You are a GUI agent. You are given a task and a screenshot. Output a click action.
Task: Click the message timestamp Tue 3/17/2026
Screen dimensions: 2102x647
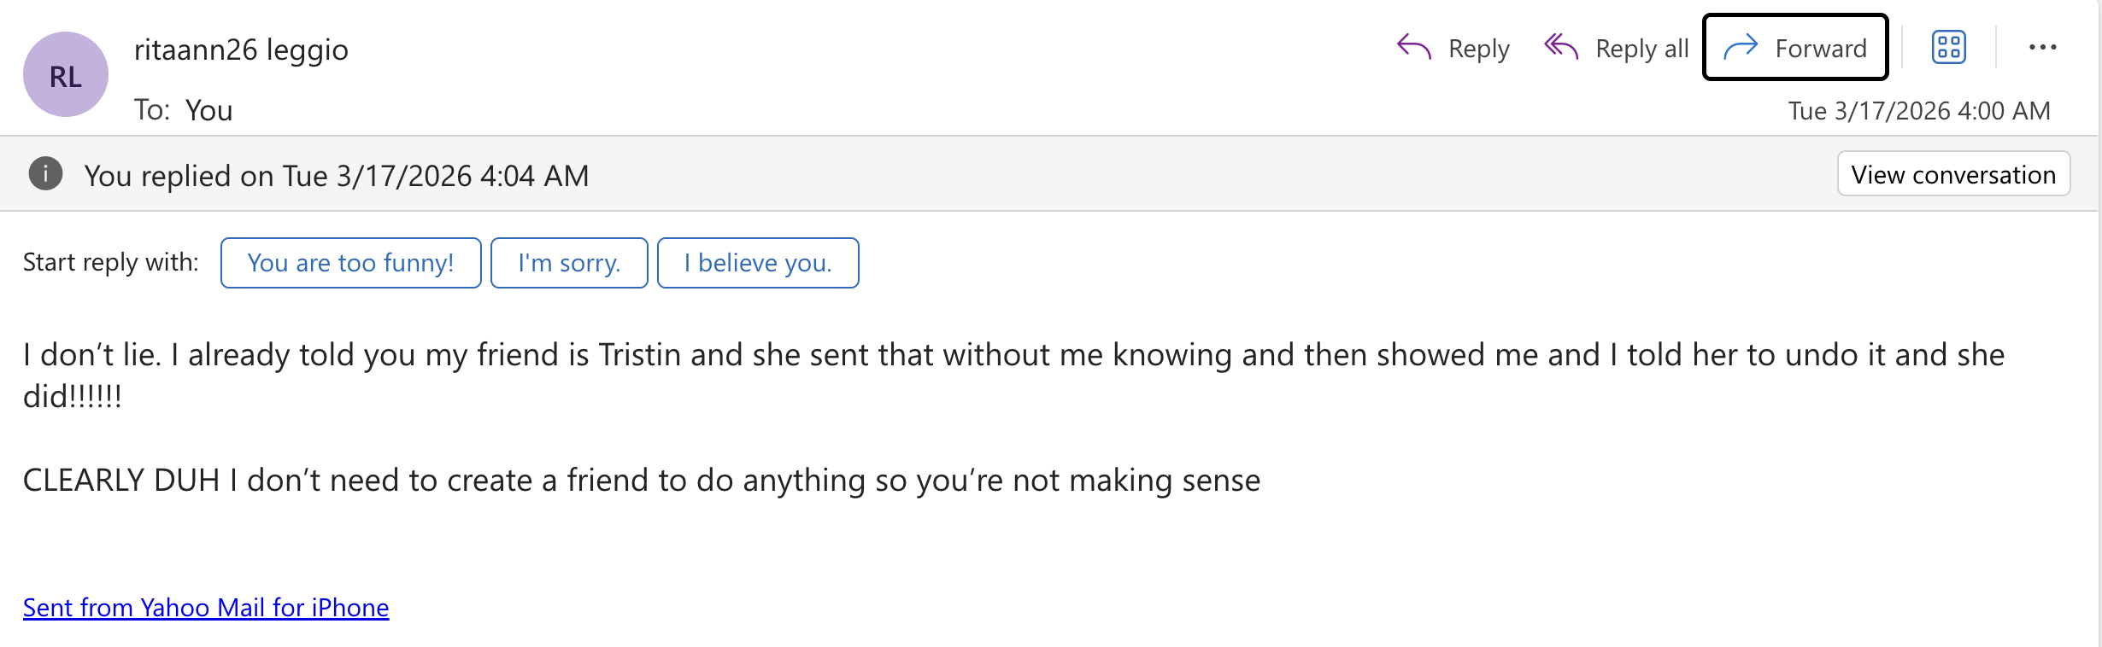coord(1918,111)
